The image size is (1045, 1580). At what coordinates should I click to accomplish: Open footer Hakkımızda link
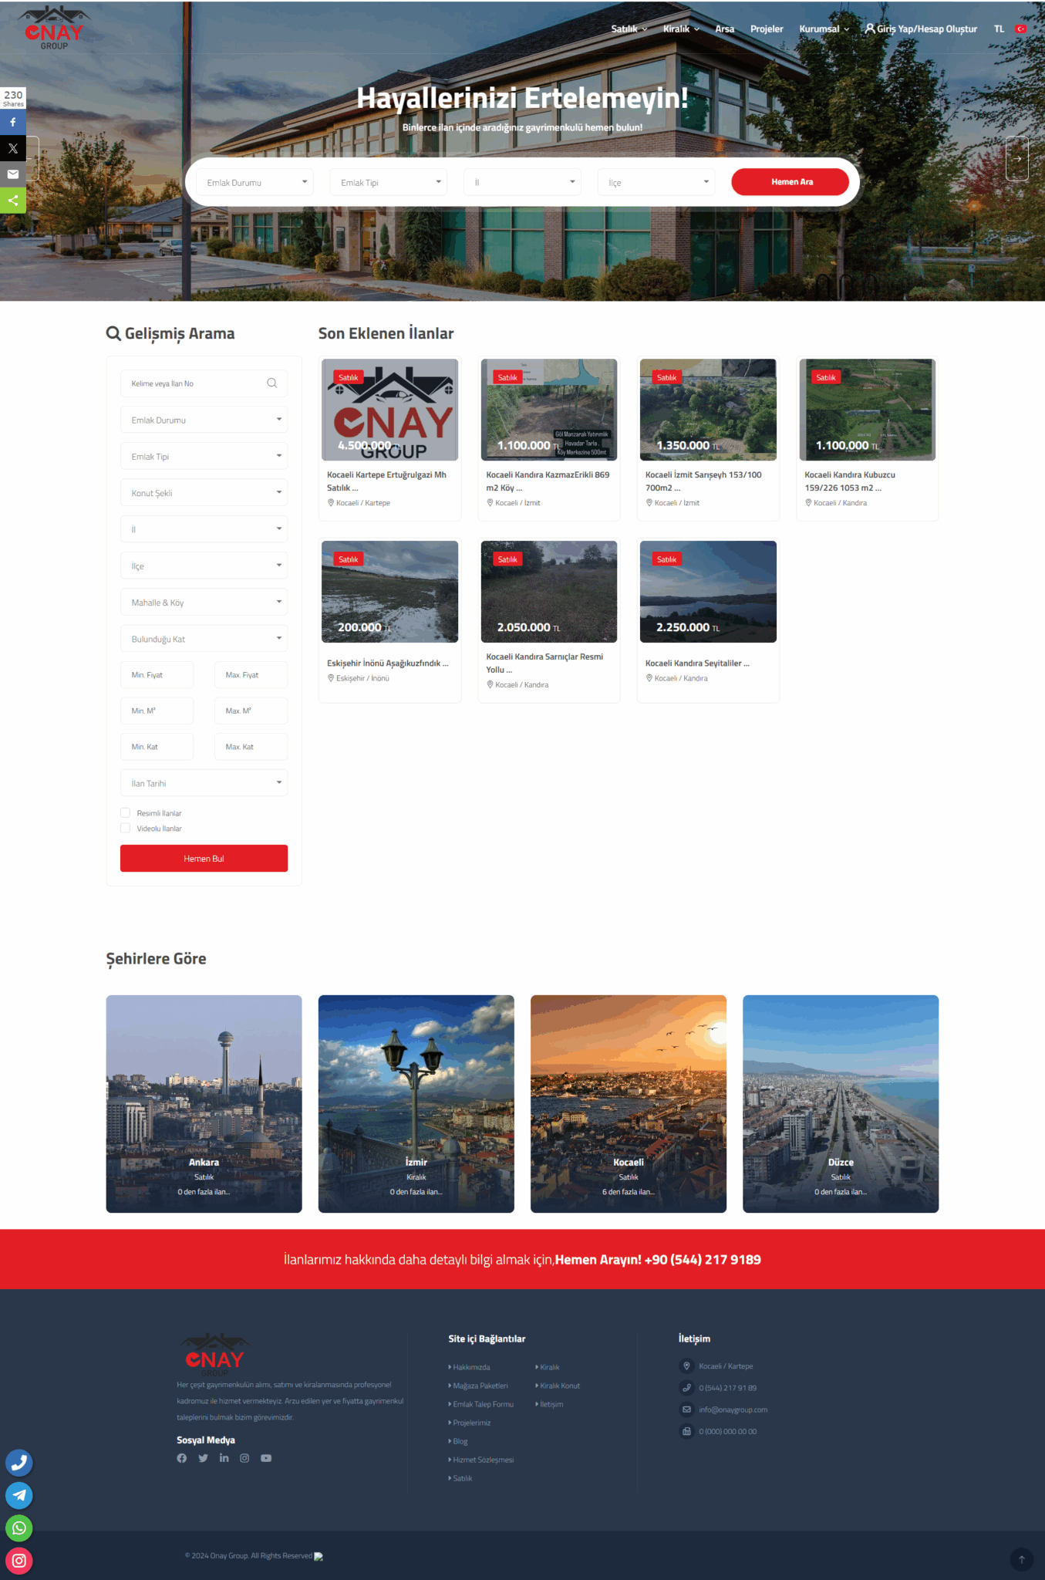(x=470, y=1367)
